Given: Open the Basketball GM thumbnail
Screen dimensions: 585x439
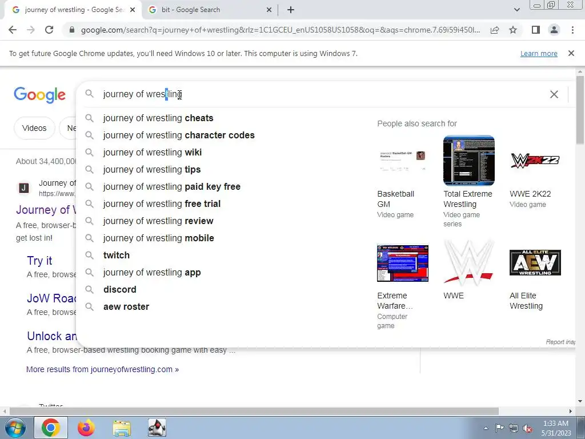Looking at the screenshot, I should coord(403,161).
